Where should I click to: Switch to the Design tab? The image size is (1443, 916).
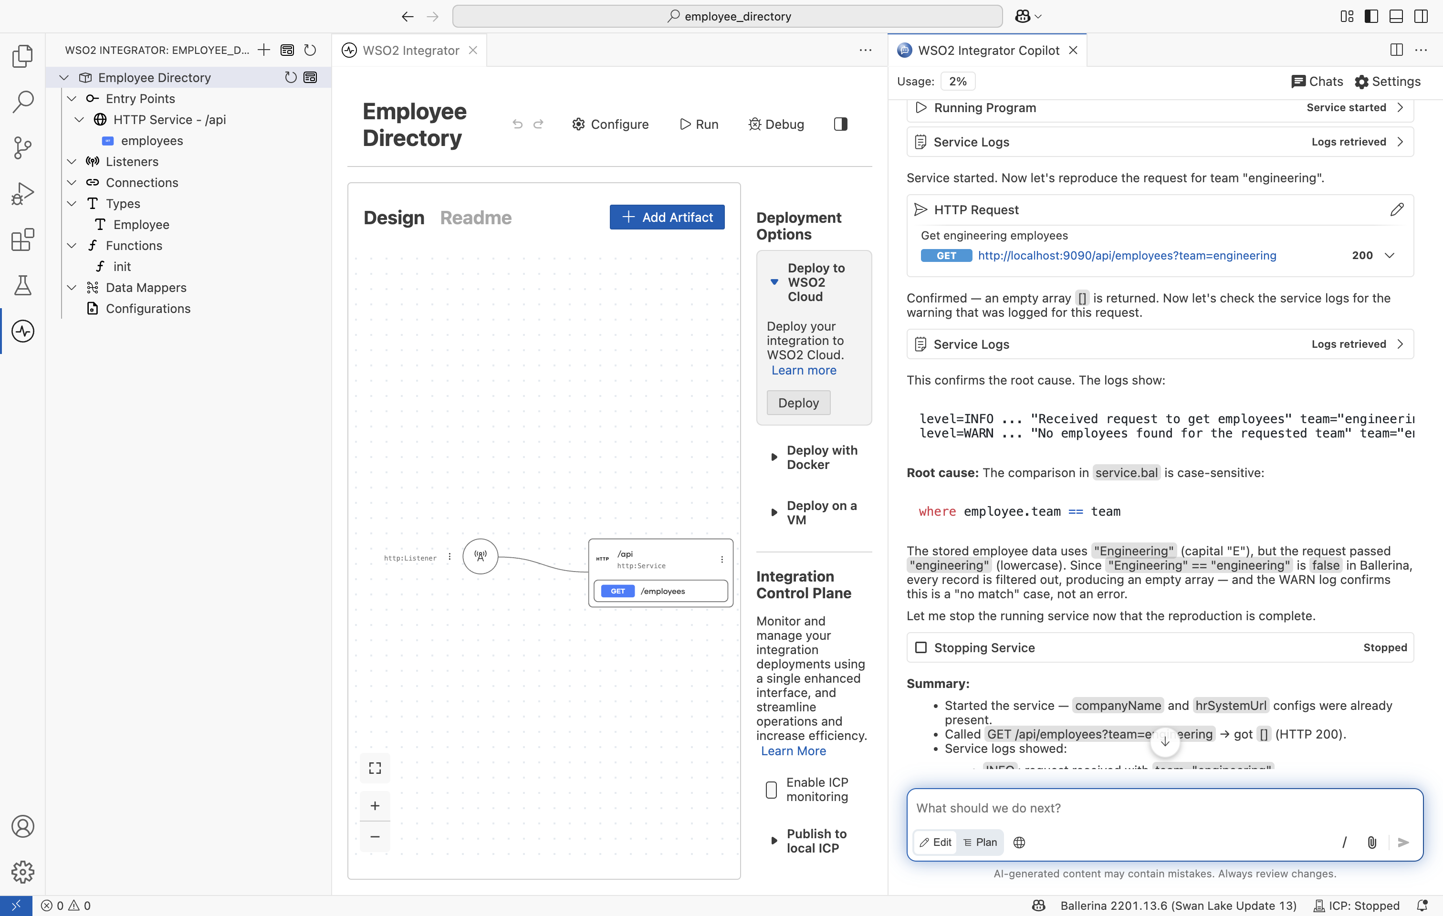(394, 218)
